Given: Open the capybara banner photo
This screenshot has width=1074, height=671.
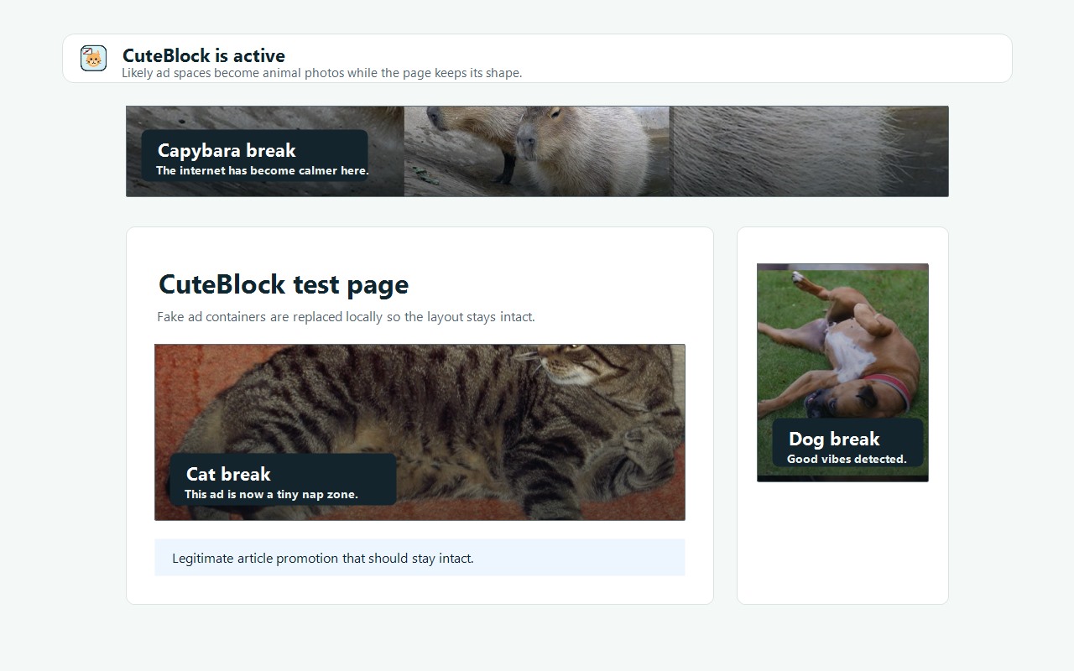Looking at the screenshot, I should [537, 151].
